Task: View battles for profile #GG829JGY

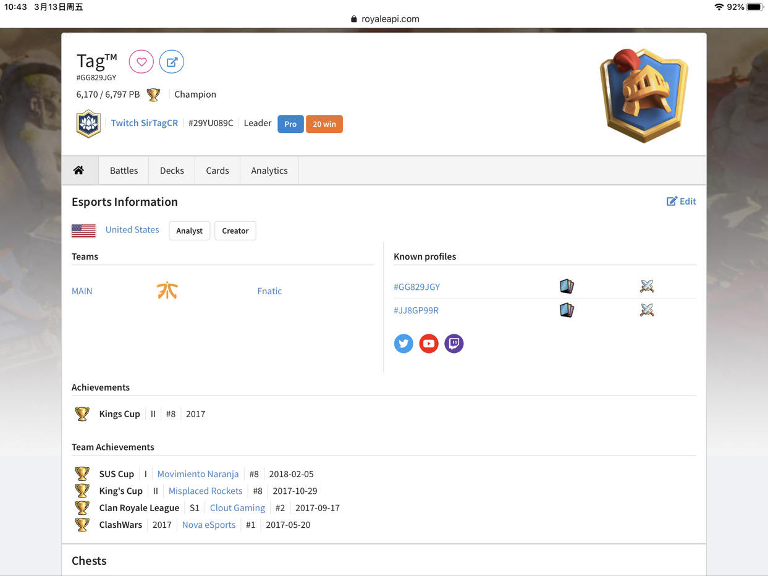Action: [647, 286]
